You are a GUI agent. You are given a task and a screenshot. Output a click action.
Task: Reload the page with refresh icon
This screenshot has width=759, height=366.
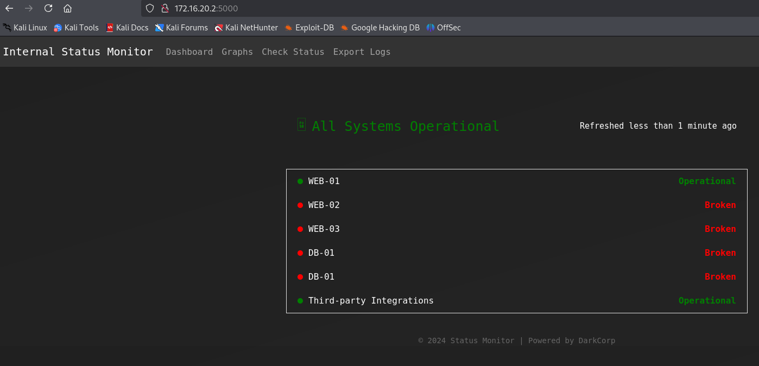48,8
